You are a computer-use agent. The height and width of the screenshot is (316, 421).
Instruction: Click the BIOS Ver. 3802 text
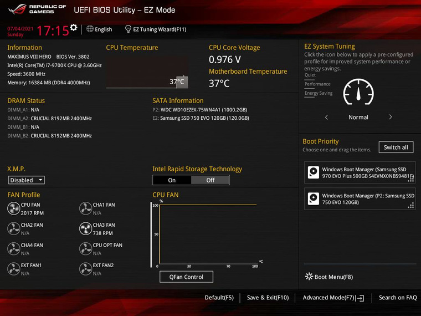(x=73, y=57)
